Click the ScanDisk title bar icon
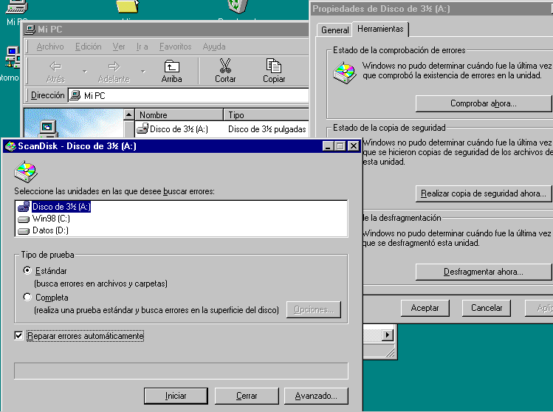The image size is (553, 412). (x=10, y=146)
